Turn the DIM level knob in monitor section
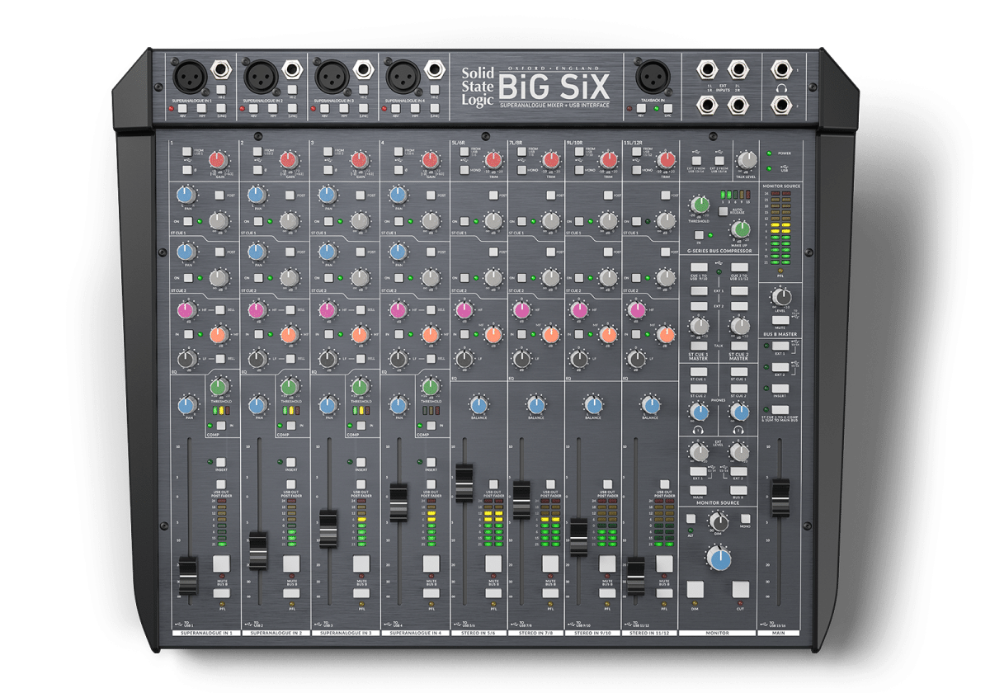Viewport: 990px width, 693px height. tap(718, 521)
